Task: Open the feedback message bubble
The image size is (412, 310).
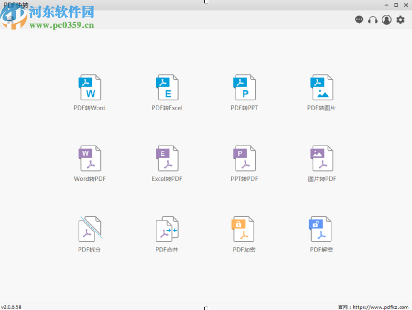Action: [359, 20]
